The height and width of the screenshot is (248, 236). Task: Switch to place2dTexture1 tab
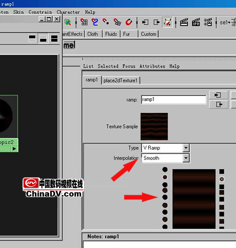pos(120,80)
